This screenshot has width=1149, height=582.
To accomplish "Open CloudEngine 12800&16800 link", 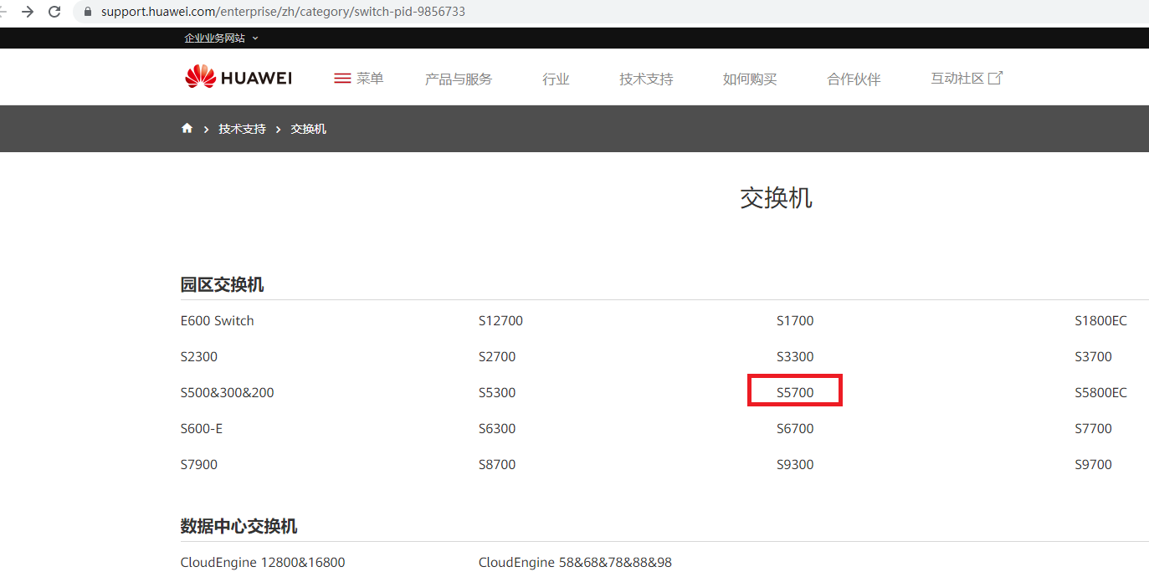I will (263, 562).
